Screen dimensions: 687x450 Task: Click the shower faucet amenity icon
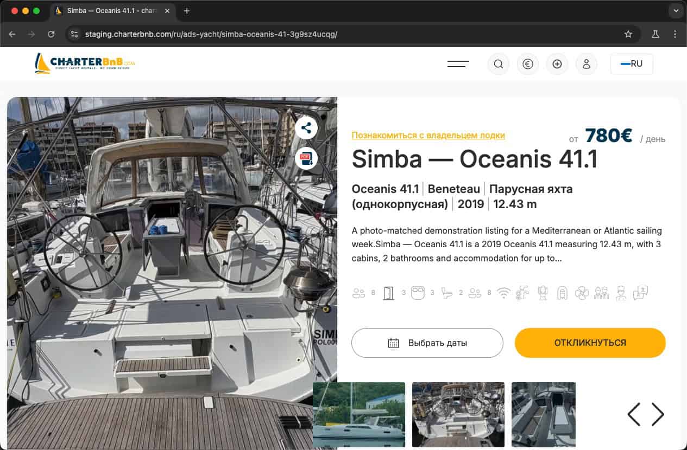click(x=522, y=293)
